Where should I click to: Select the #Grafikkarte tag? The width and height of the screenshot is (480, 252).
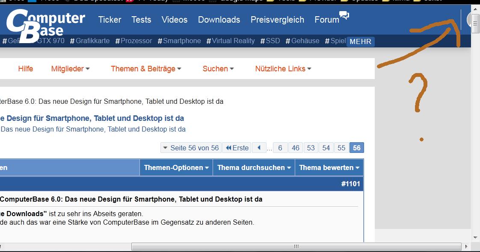90,41
